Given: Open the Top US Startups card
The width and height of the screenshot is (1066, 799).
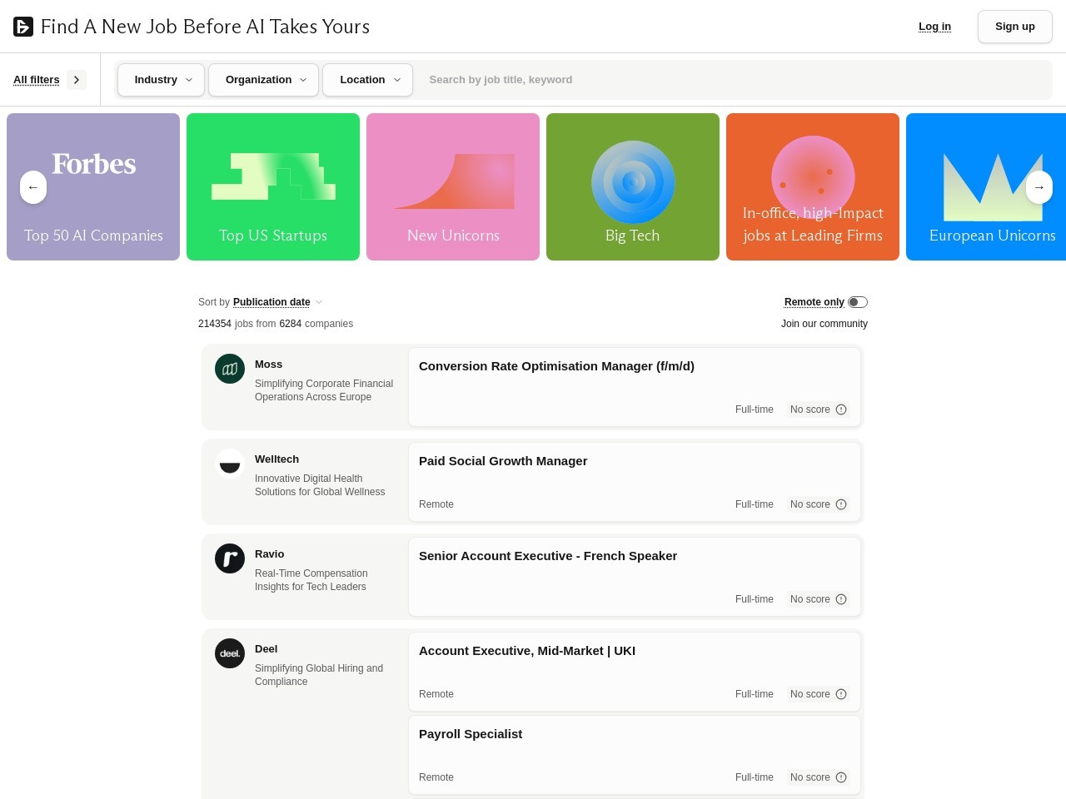Looking at the screenshot, I should (x=273, y=187).
